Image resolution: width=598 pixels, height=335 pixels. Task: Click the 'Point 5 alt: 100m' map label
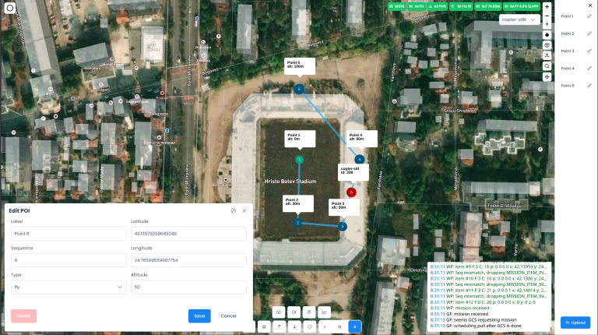click(x=300, y=66)
